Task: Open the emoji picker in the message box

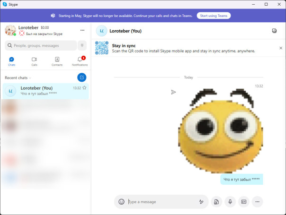Action: point(121,201)
